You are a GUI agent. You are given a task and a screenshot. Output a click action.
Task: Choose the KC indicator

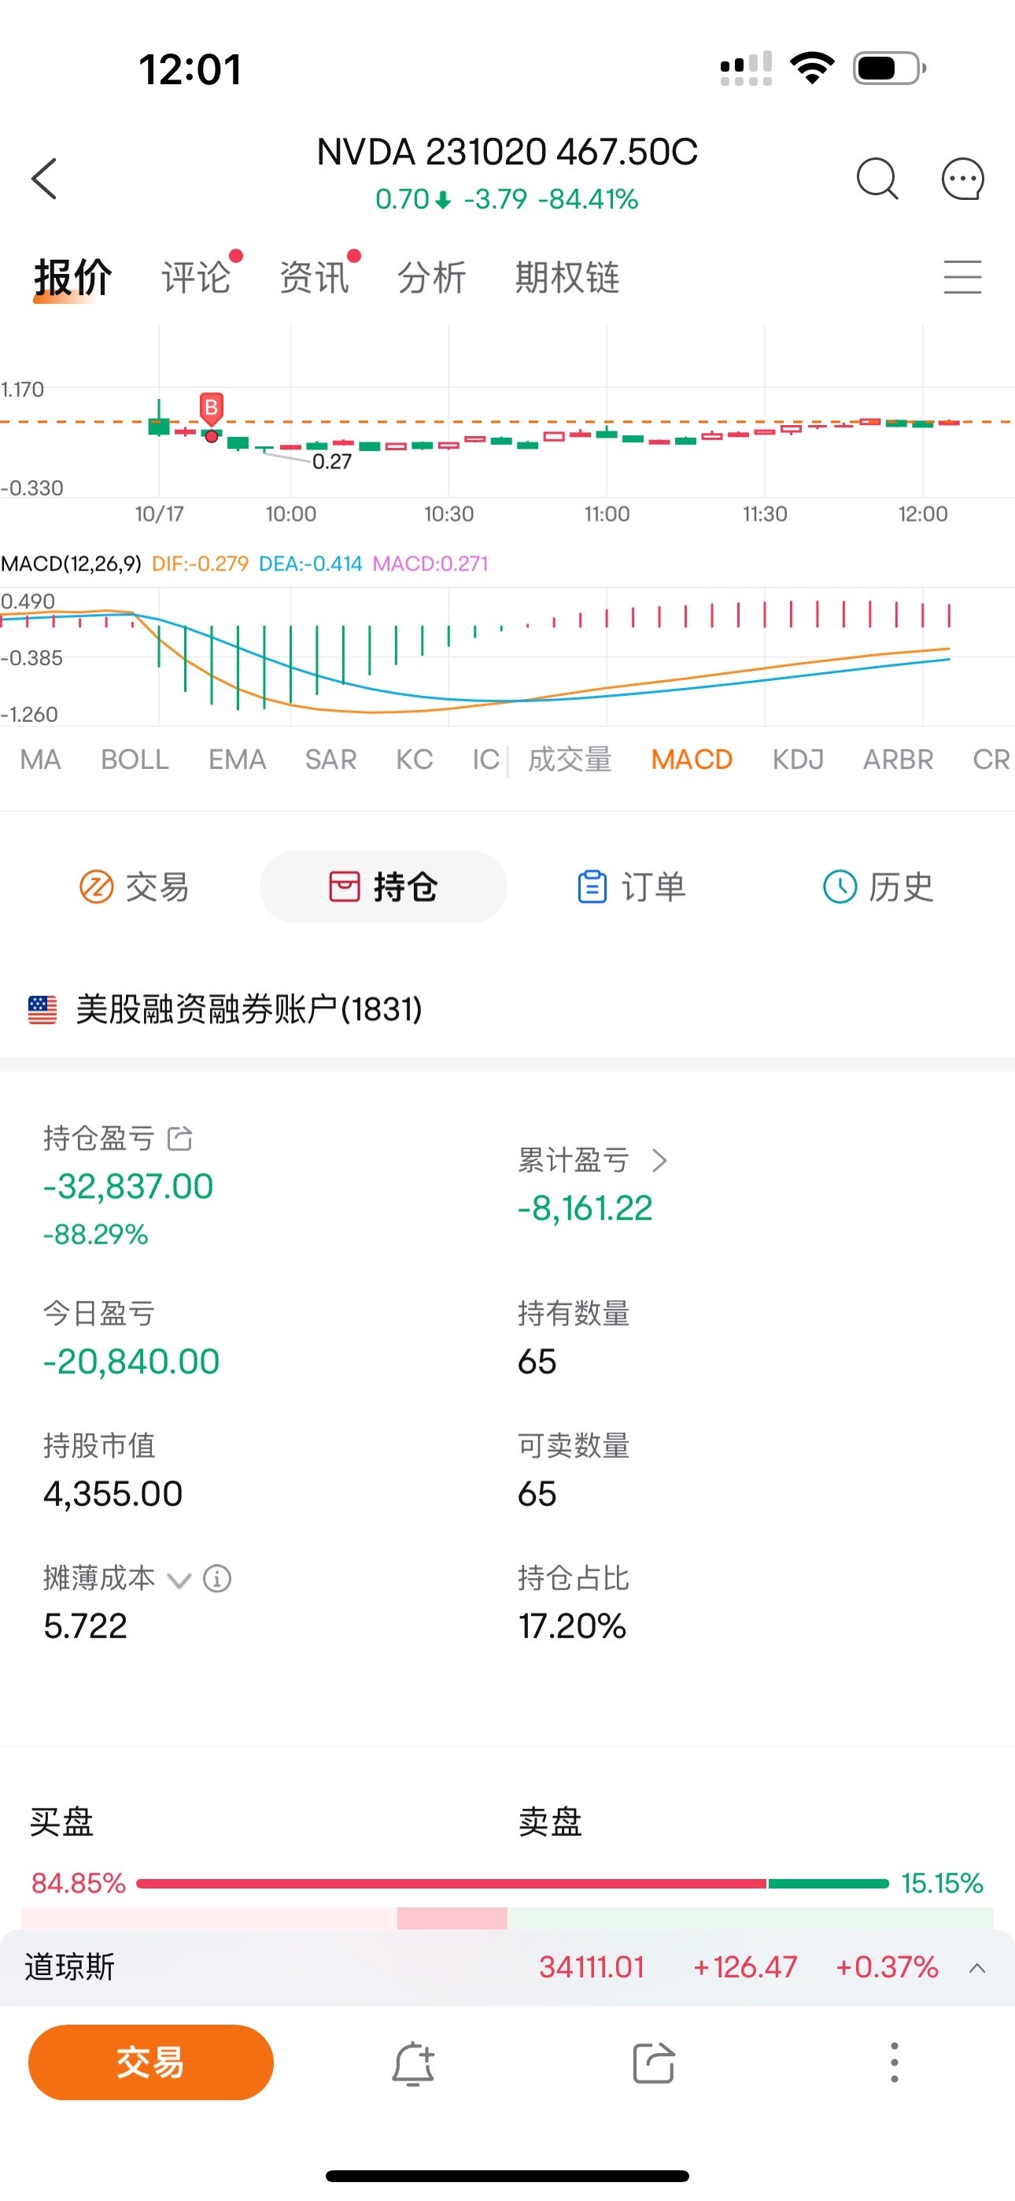point(415,759)
